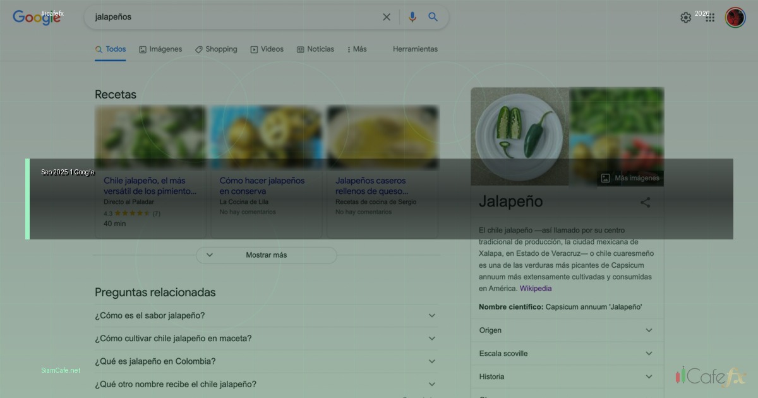This screenshot has height=398, width=758.
Task: Click Recetas de cocina de Sergio text
Action: point(376,202)
